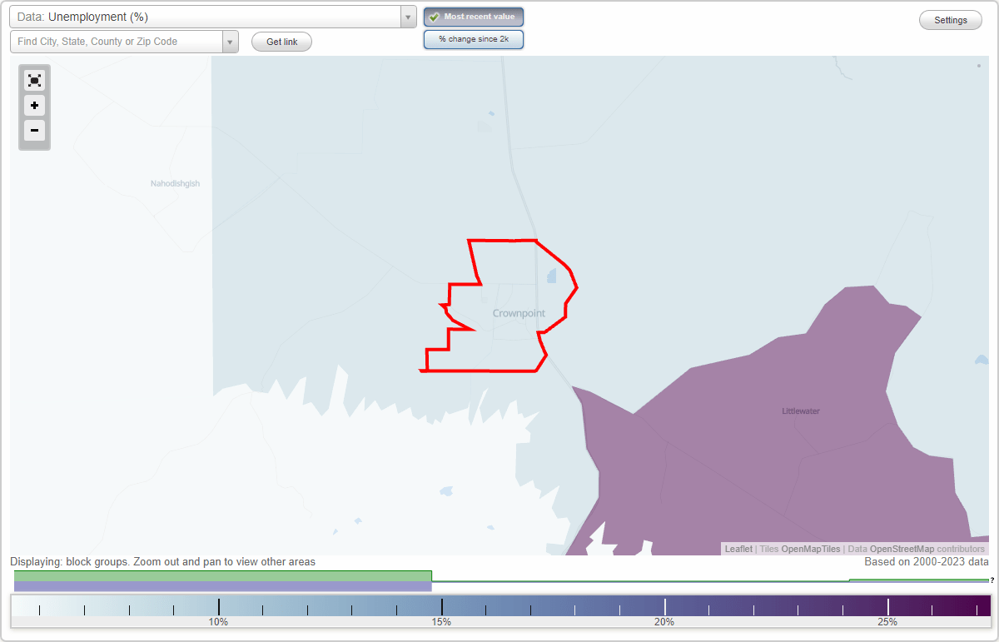Click the Get link button

point(281,42)
